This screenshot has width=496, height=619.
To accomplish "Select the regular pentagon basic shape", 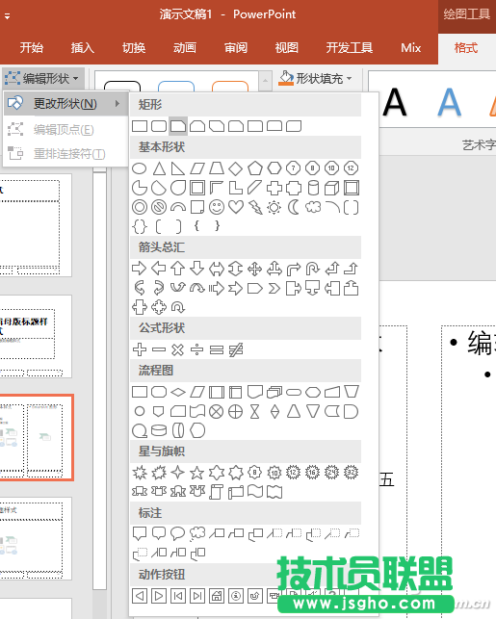I will tap(255, 168).
